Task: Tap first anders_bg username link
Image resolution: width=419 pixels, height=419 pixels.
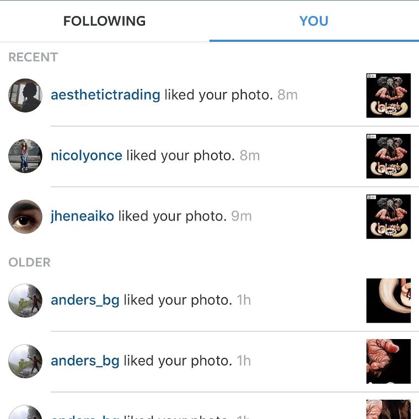Action: pos(85,300)
